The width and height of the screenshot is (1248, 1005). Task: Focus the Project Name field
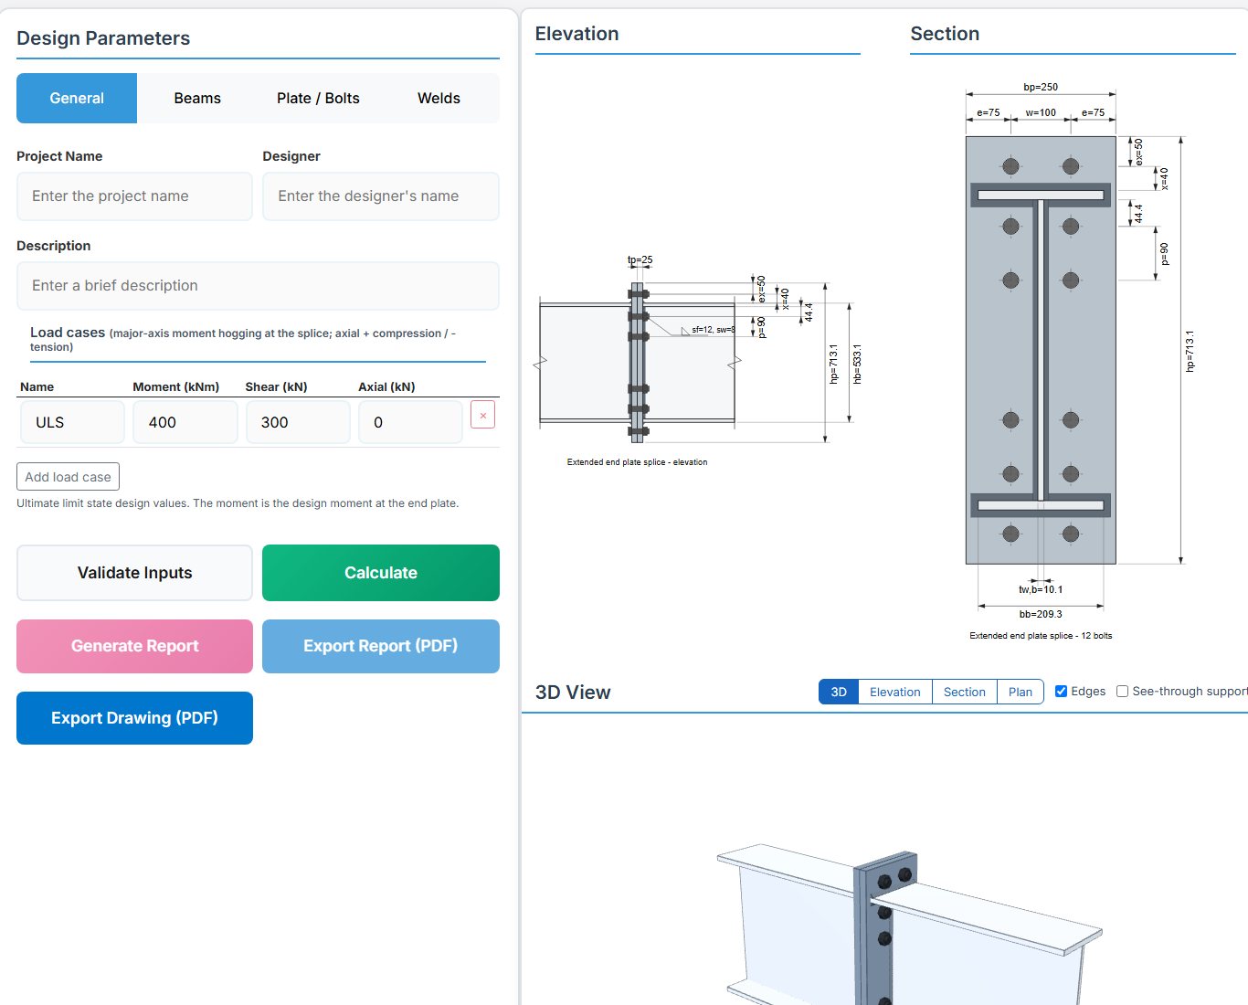point(134,196)
